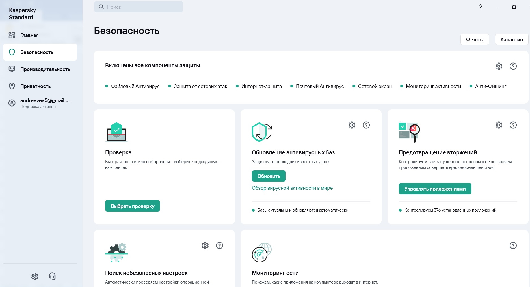The height and width of the screenshot is (287, 530).
Task: Click the help question mark in title bar
Action: [x=480, y=7]
